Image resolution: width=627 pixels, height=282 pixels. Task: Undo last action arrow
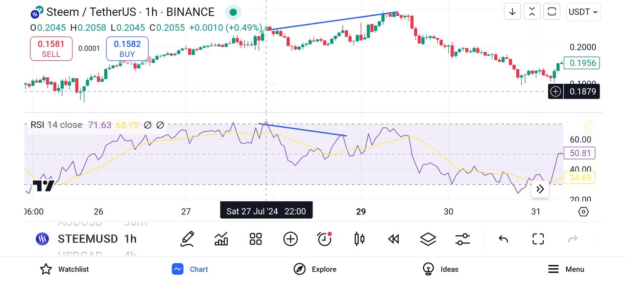point(503,239)
